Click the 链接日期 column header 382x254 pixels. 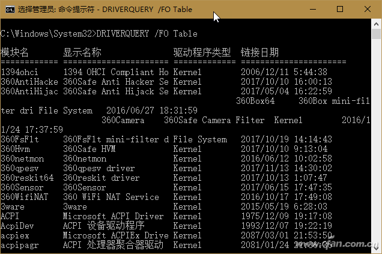click(x=259, y=52)
